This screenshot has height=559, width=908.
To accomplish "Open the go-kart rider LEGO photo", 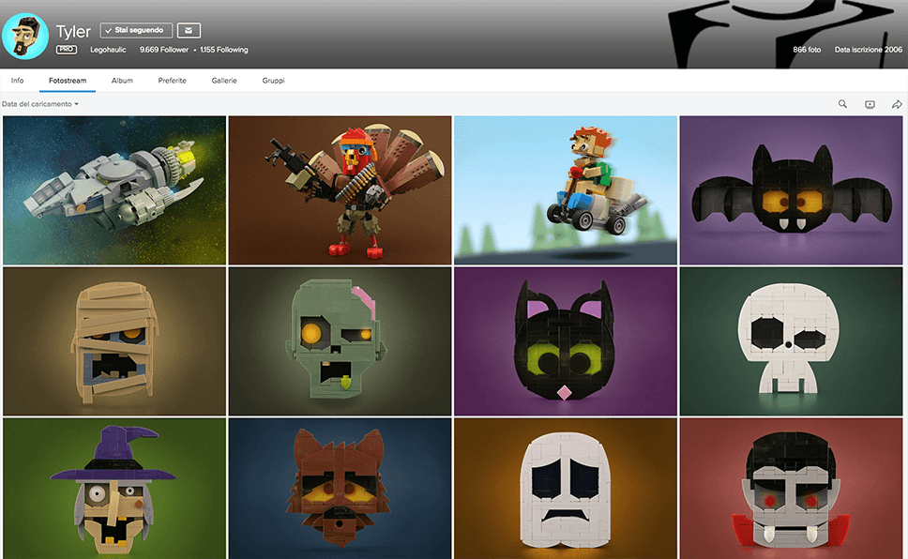I will (x=566, y=190).
